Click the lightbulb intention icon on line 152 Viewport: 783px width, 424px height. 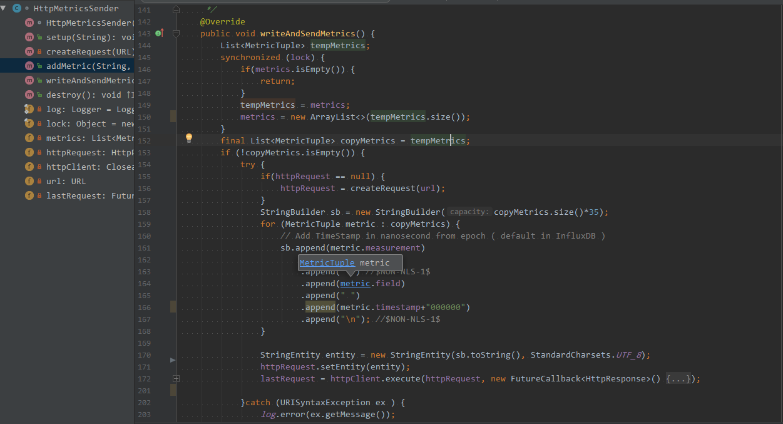188,138
